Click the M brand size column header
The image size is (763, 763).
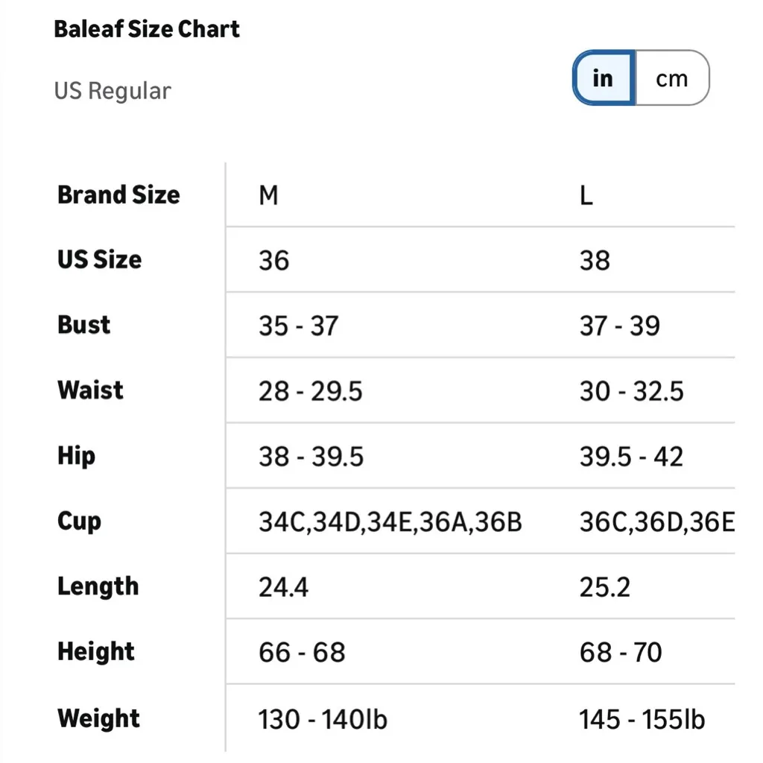268,196
